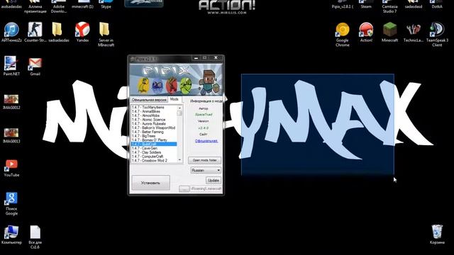Select the Gmail desktop shortcut

(x=35, y=66)
